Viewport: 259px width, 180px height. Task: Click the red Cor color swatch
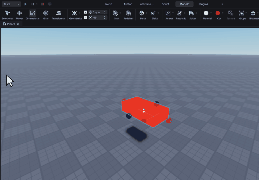(x=218, y=13)
